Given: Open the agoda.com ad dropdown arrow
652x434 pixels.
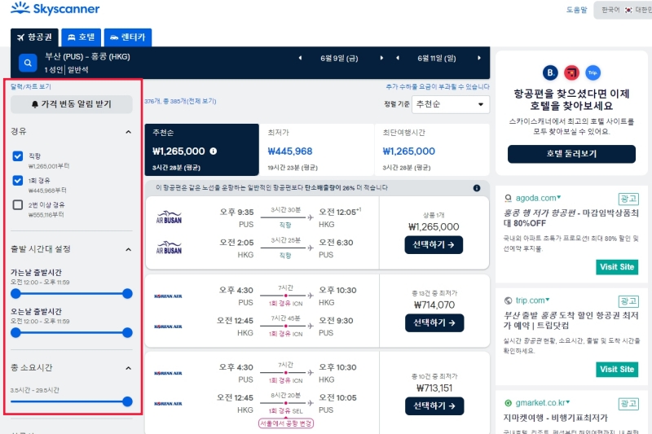Looking at the screenshot, I should click(x=559, y=197).
